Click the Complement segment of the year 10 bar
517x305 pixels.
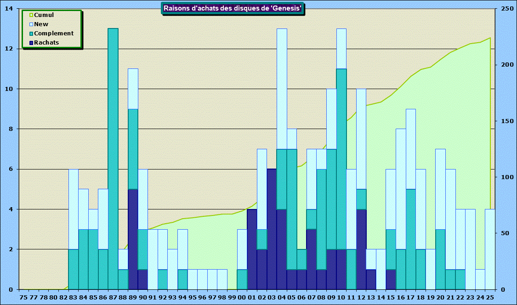pyautogui.click(x=341, y=158)
